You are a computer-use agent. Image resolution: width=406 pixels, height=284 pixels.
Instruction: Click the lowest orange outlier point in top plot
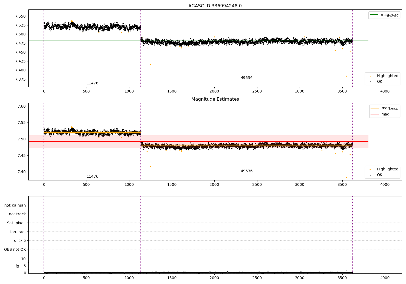pyautogui.click(x=346, y=76)
